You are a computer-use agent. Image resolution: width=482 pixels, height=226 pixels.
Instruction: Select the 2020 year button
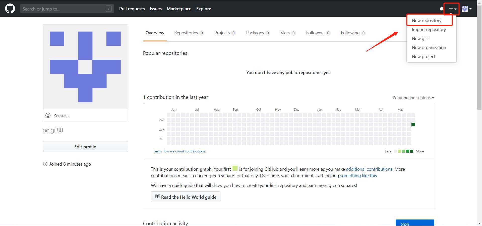click(415, 223)
